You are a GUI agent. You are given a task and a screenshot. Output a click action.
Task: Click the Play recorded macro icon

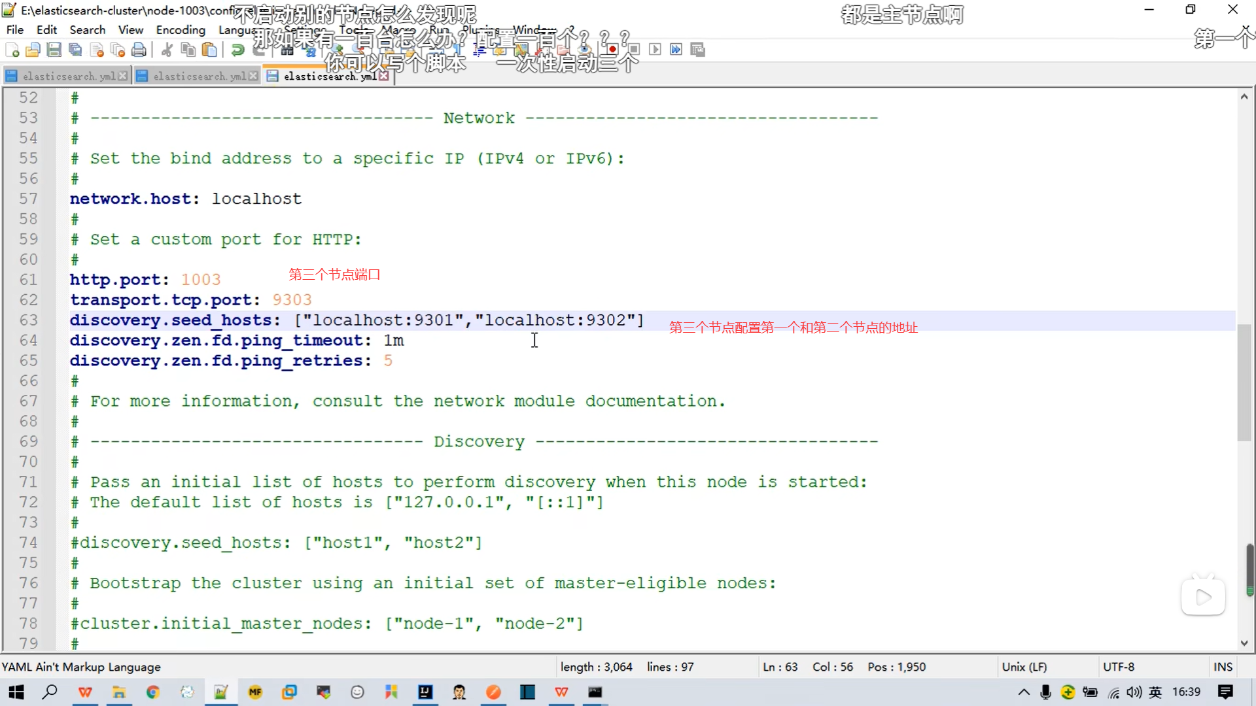click(655, 50)
